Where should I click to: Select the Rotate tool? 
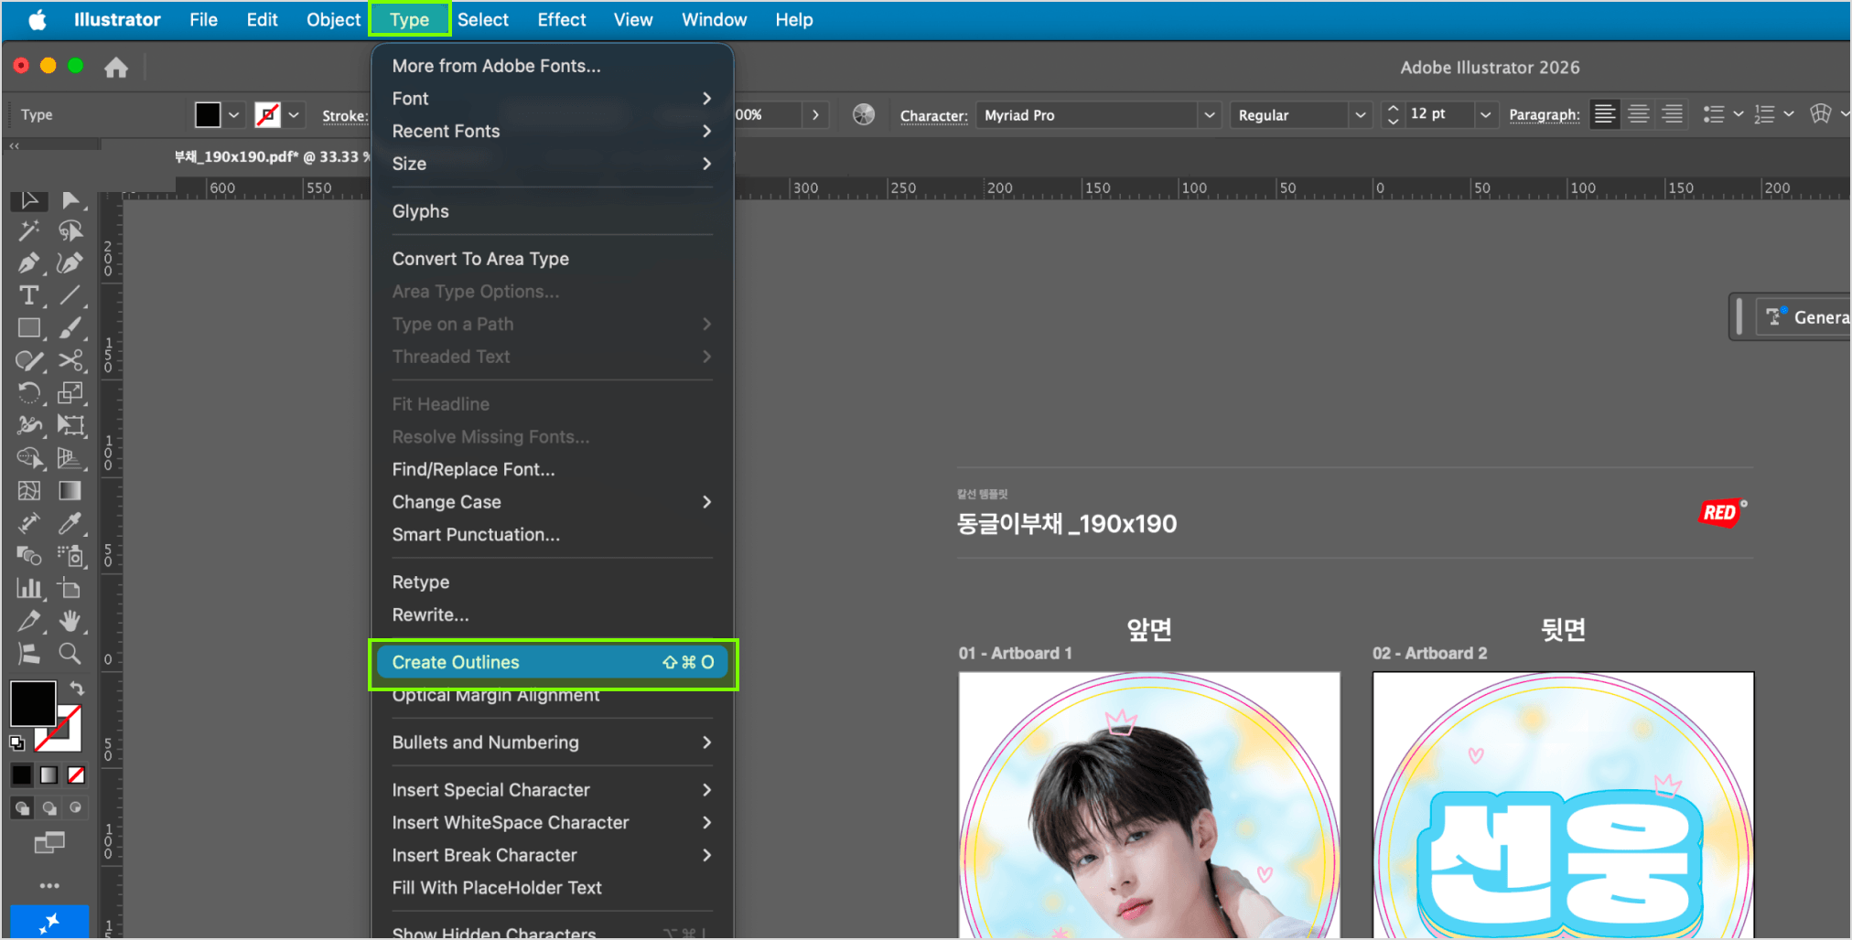[28, 393]
